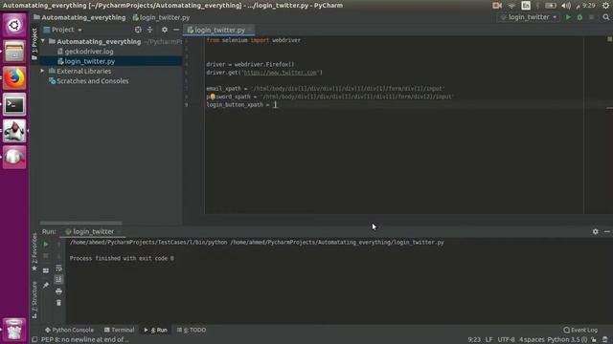Open Search Everywhere magnifier icon

click(606, 17)
